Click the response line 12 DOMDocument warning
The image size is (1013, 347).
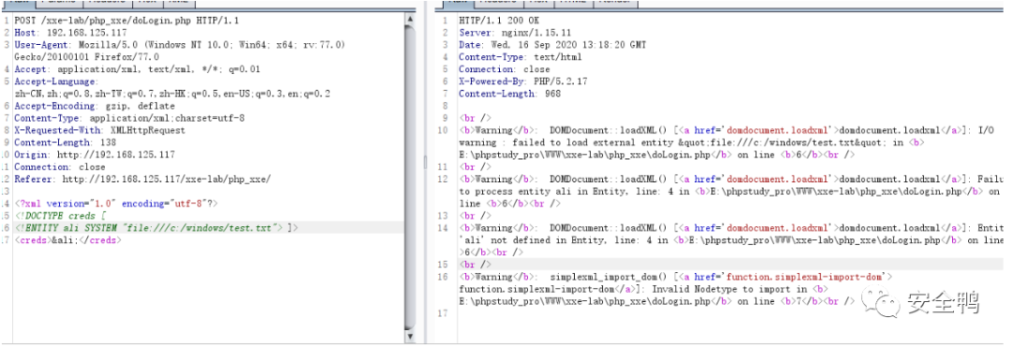[x=731, y=179]
